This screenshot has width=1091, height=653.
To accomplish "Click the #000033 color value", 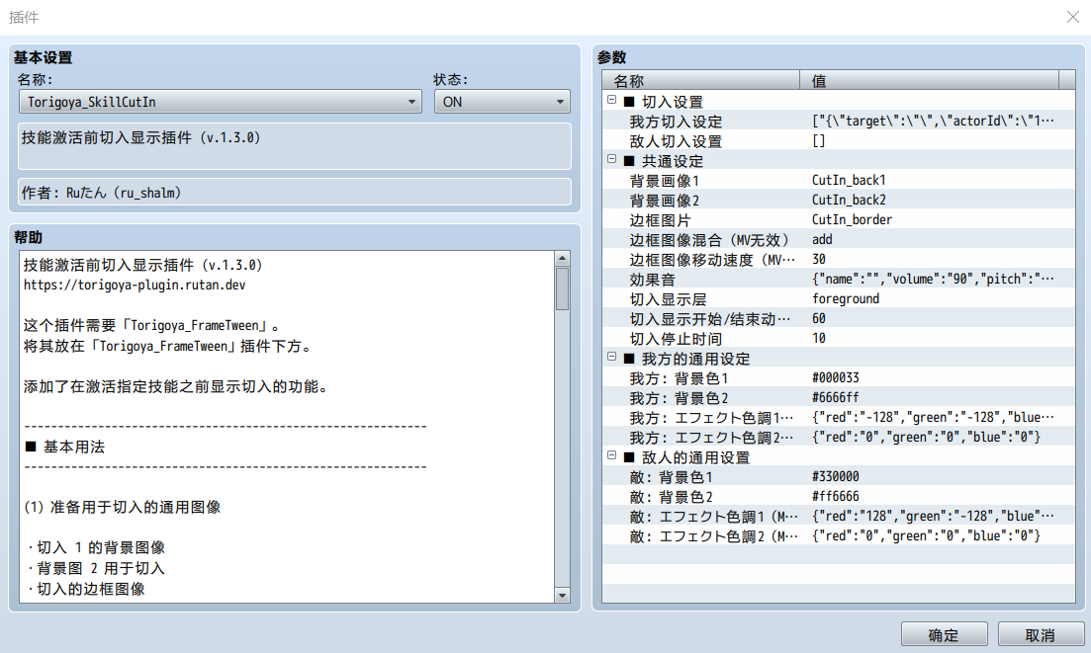I will (x=835, y=378).
